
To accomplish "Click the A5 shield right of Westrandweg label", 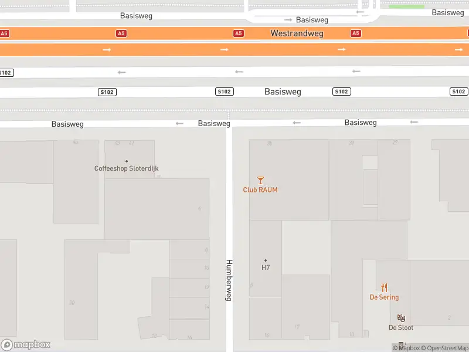I will coord(355,33).
